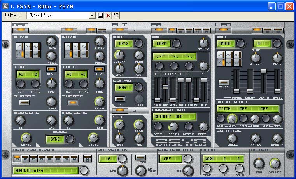Click the A043:Opening program display
The width and height of the screenshot is (296, 179).
tap(46, 170)
